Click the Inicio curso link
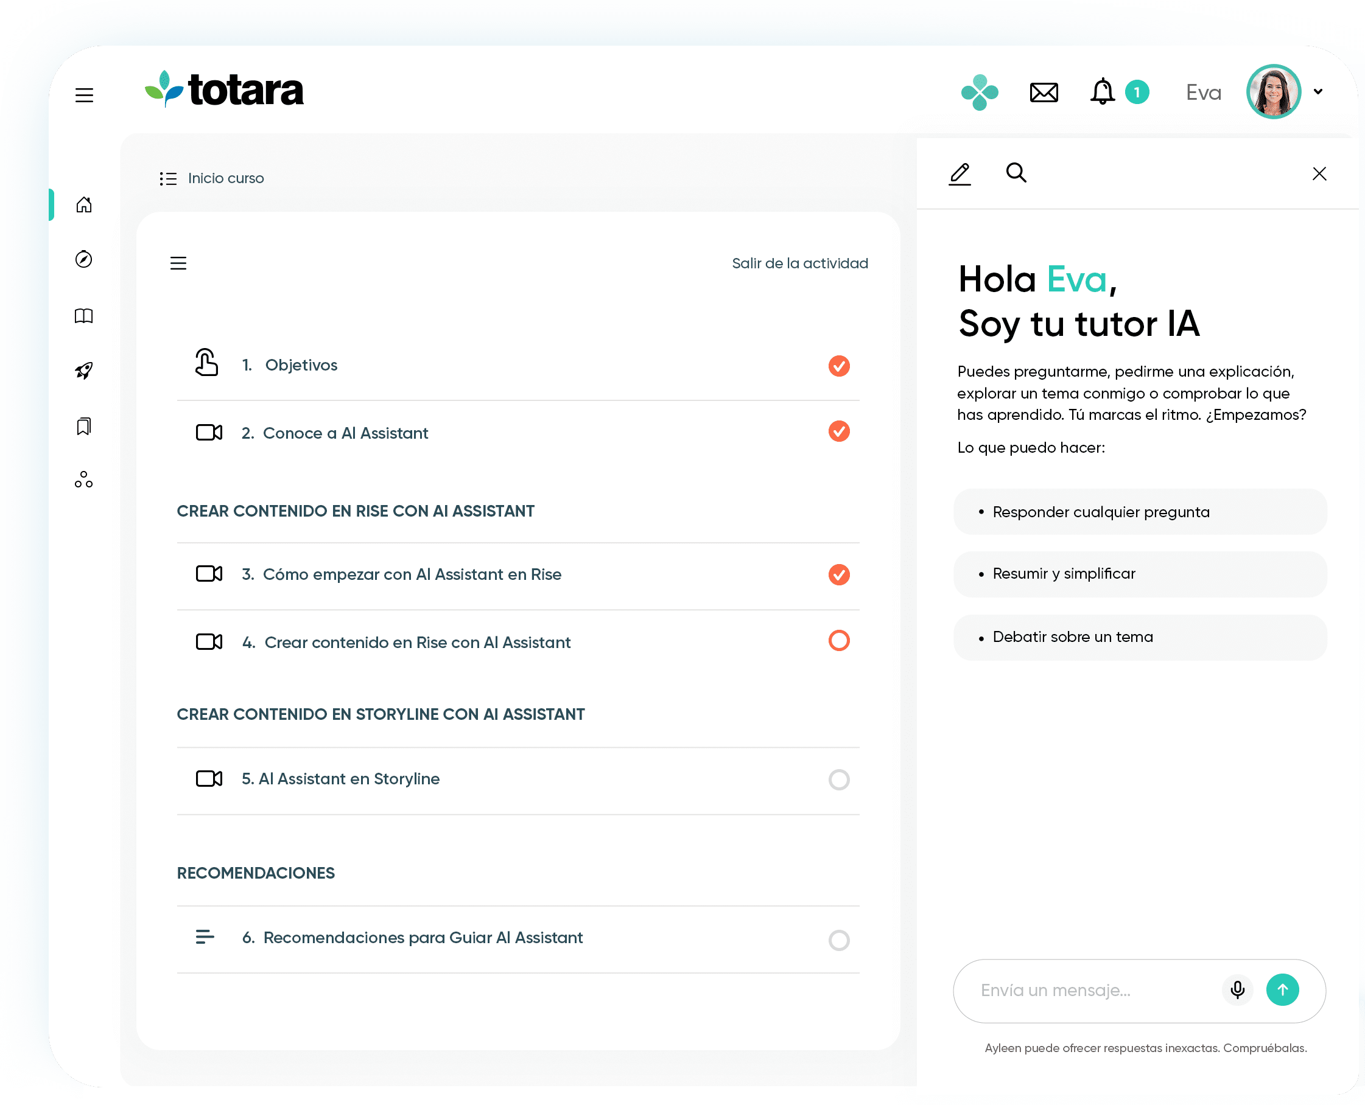Viewport: 1365px width, 1105px height. [225, 178]
